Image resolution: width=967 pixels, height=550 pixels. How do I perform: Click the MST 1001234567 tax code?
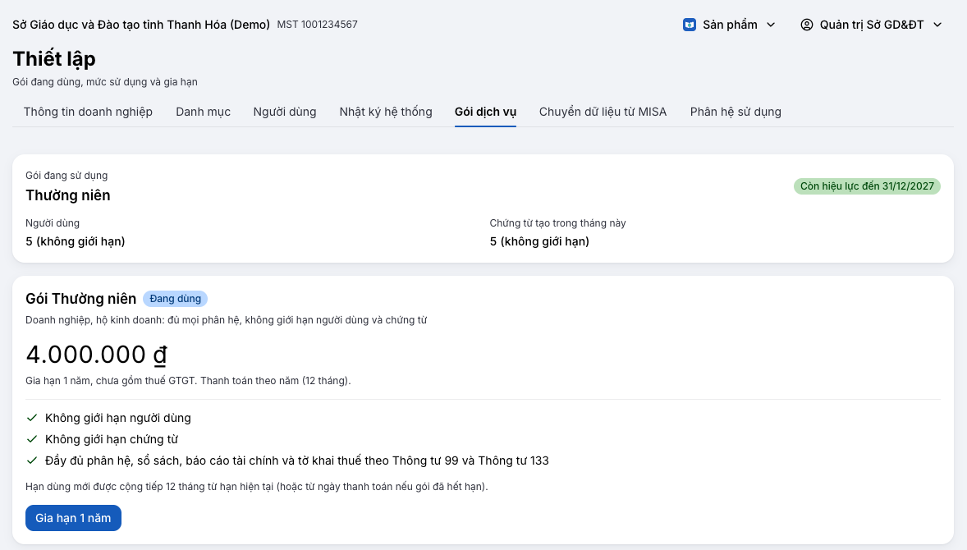tap(317, 25)
